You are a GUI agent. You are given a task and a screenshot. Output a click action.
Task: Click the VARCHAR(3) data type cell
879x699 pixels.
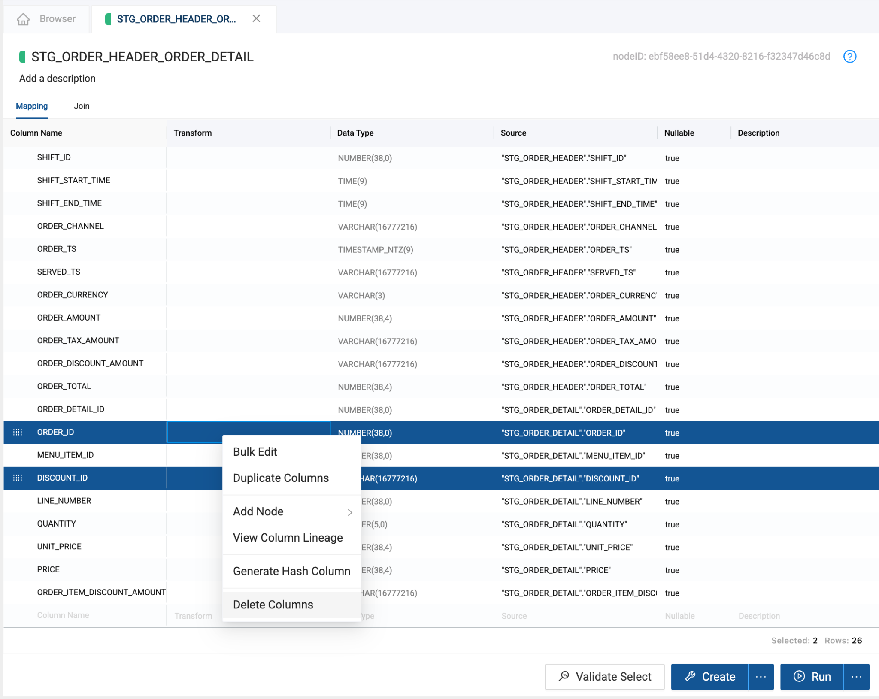coord(361,296)
